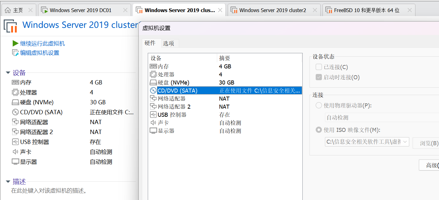Select the 网络适配器 adapter icon

153,98
